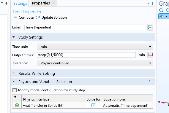The image size is (169, 113).
Task: Open the range editor icon next to Output times
Action: click(x=150, y=55)
